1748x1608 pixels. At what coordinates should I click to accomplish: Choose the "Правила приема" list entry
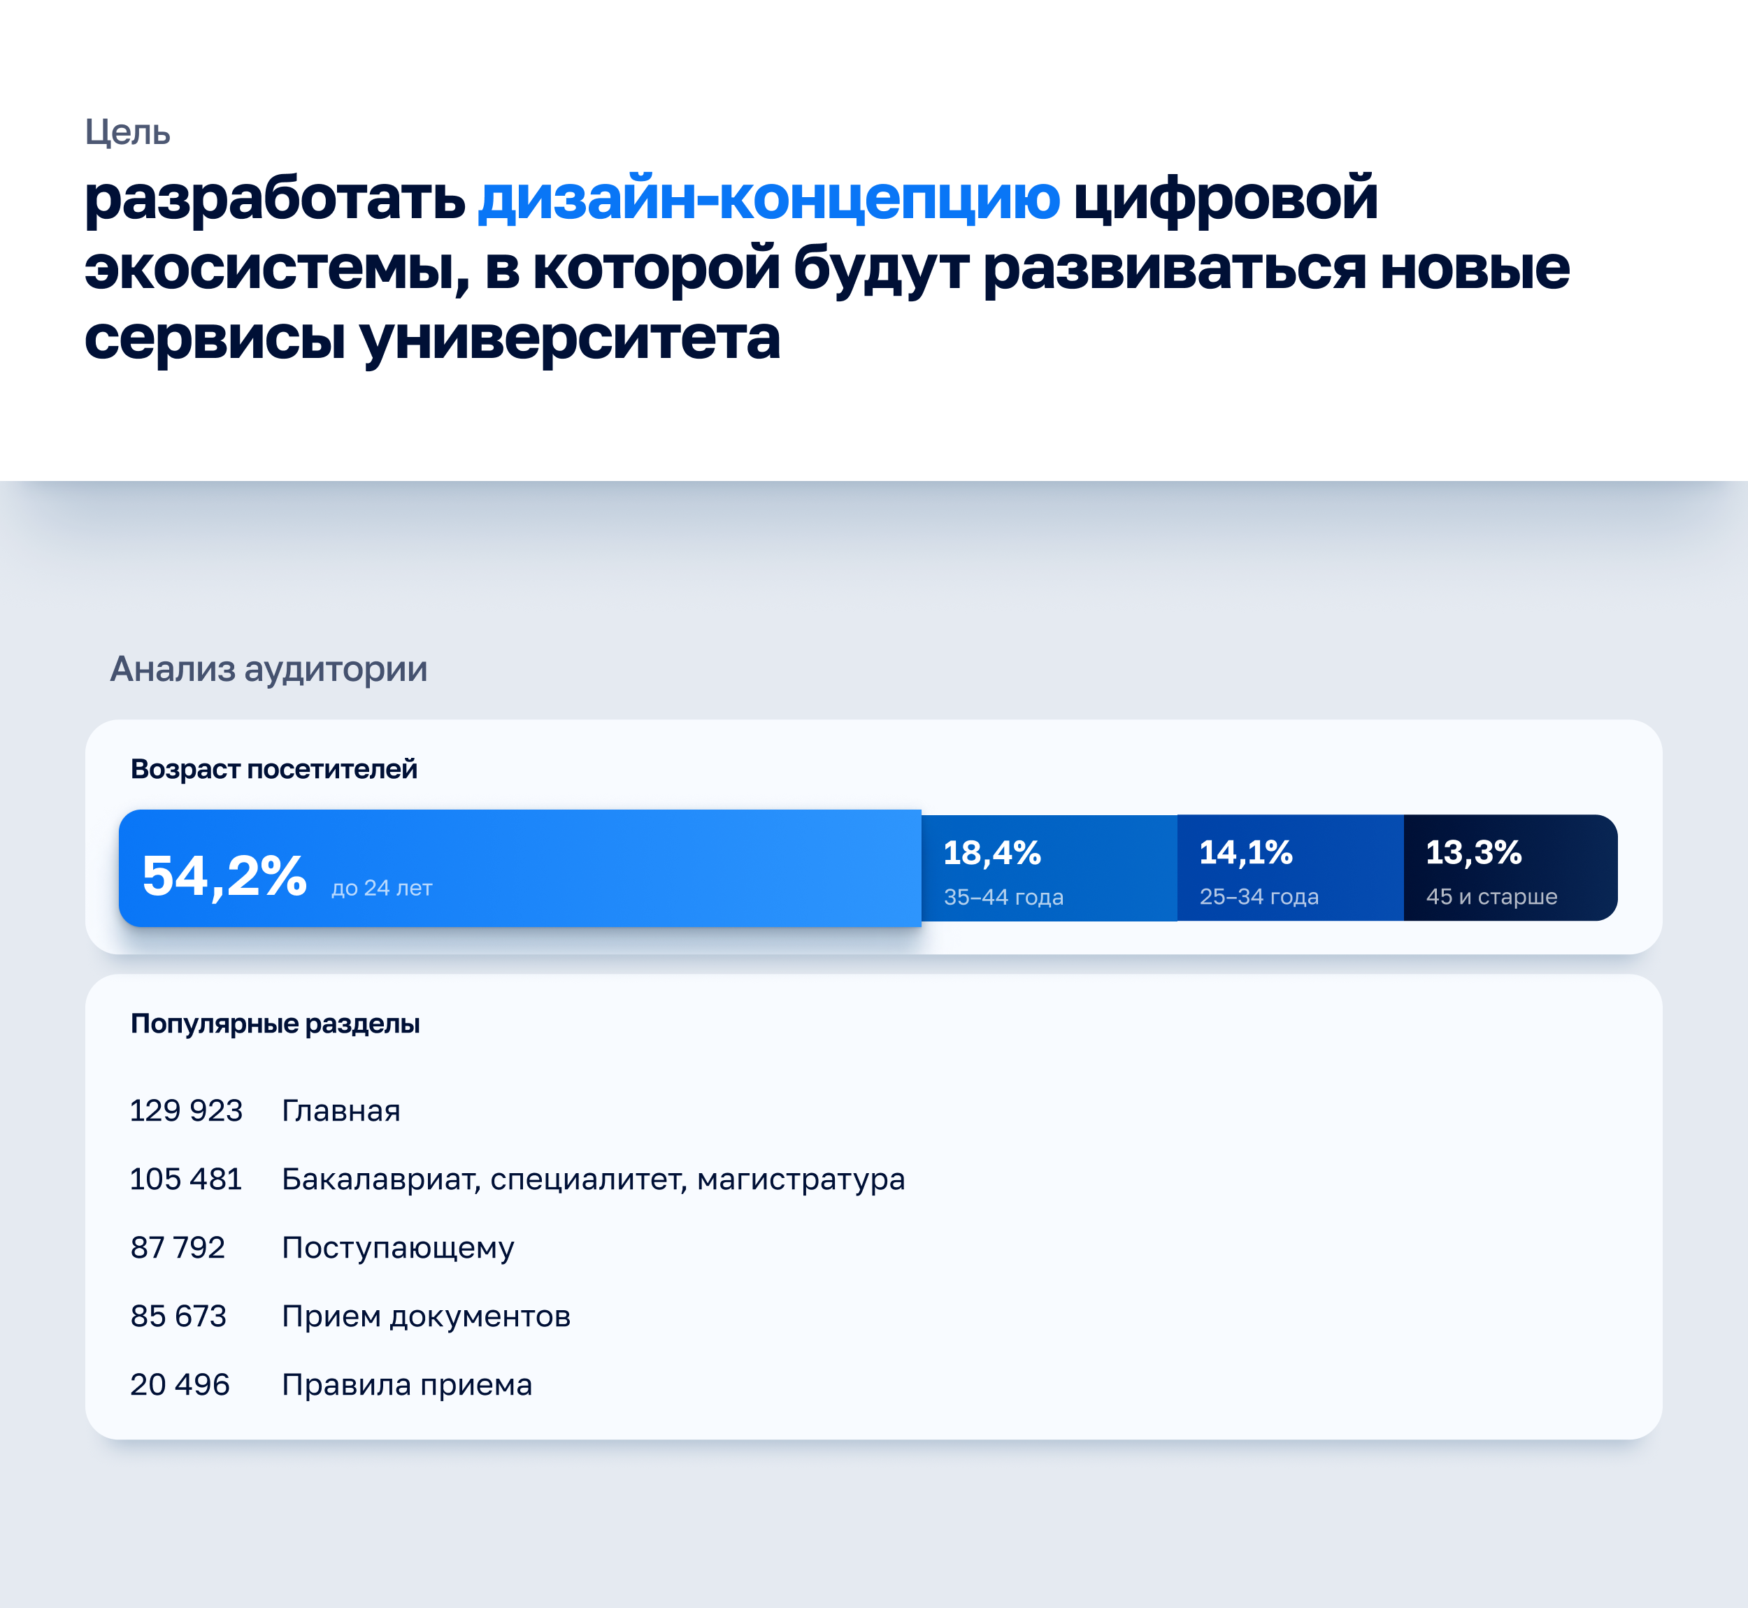click(406, 1384)
